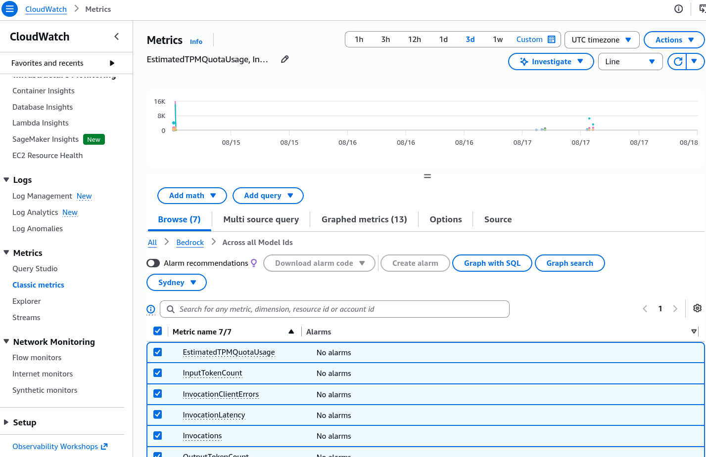This screenshot has height=457, width=706.
Task: Click the info icon beside the search box
Action: pos(151,309)
